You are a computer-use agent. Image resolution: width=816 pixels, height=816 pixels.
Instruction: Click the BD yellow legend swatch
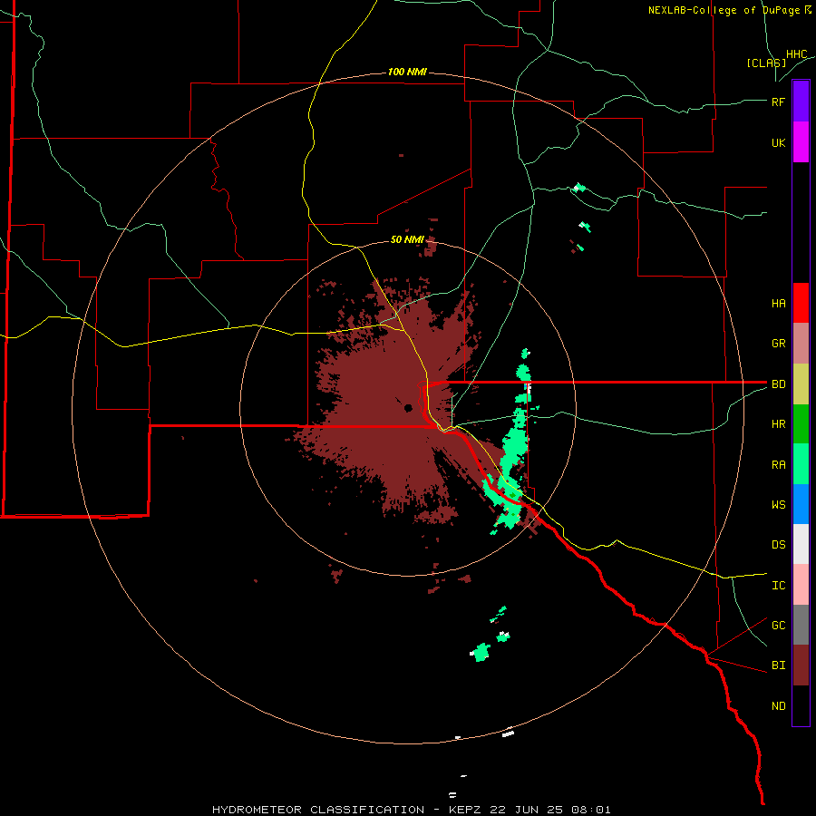pos(801,384)
